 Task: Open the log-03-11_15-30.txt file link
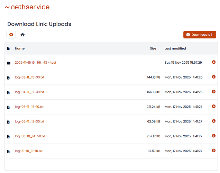point(29,77)
